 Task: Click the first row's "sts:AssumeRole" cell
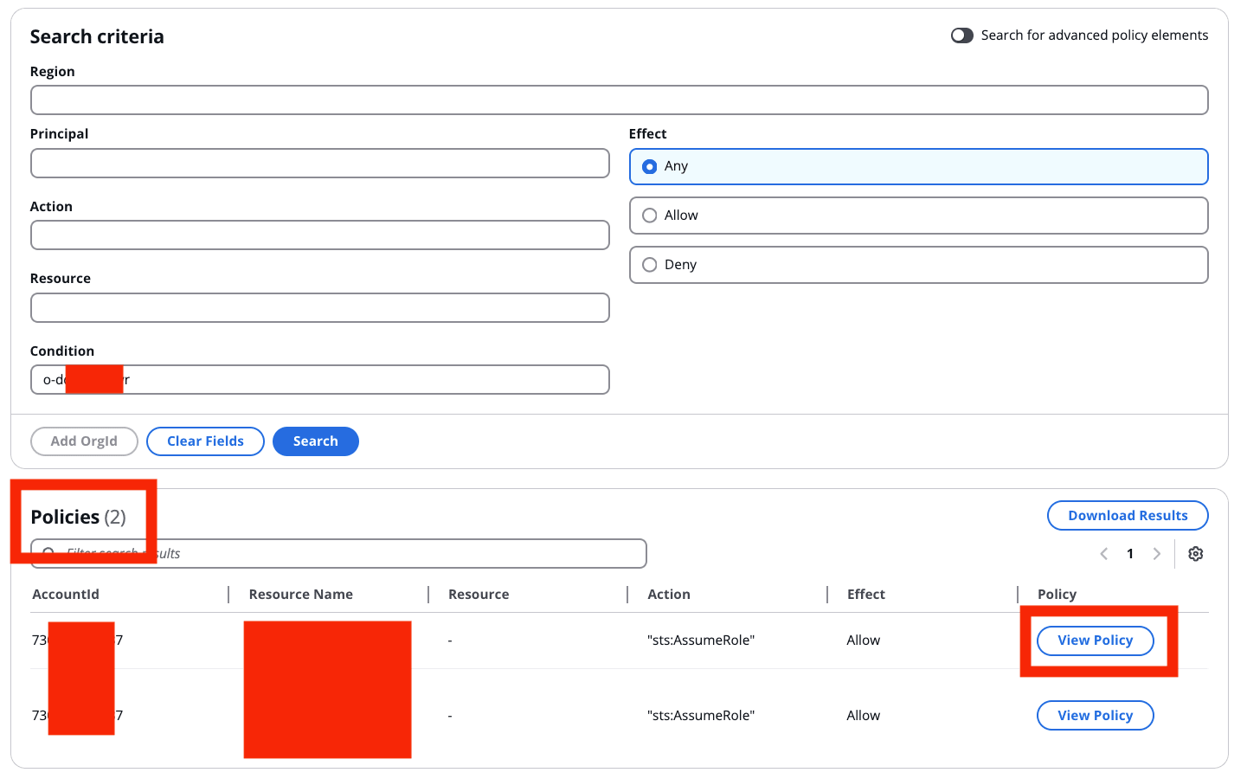click(701, 641)
